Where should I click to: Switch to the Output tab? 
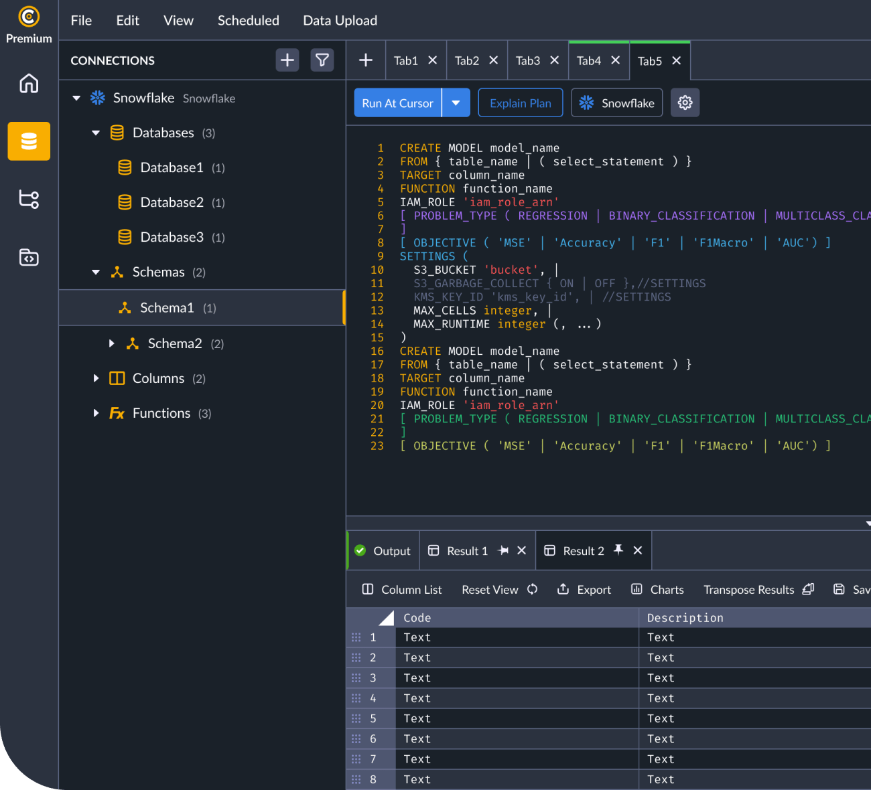(383, 550)
